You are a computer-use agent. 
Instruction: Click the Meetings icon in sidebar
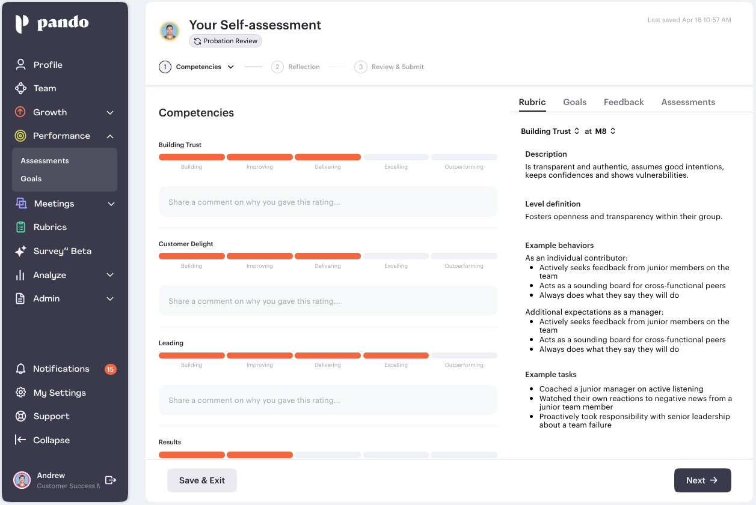point(21,204)
